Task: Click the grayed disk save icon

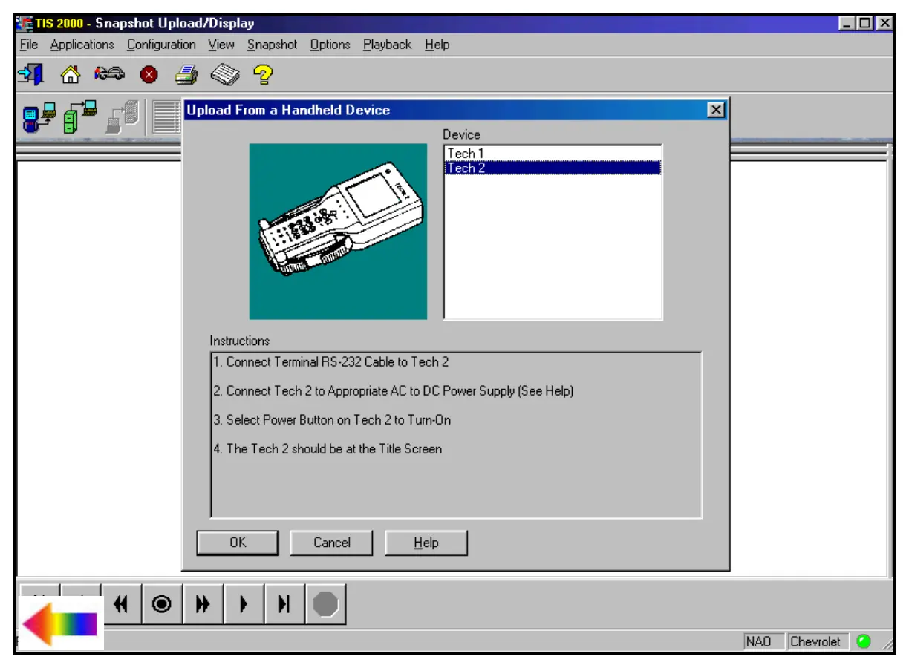Action: click(123, 117)
